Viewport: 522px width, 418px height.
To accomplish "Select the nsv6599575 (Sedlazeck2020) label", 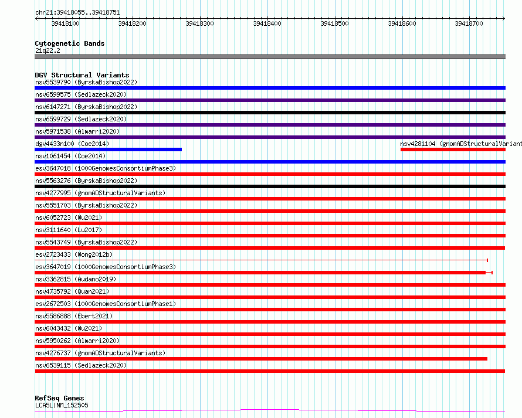I will coord(81,94).
